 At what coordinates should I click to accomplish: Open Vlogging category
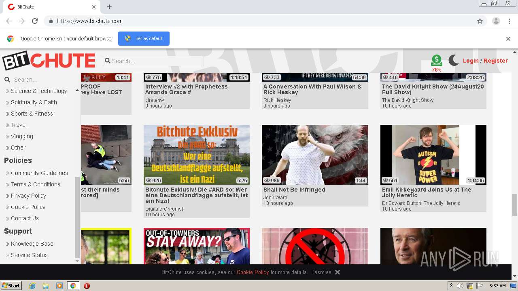[x=22, y=136]
